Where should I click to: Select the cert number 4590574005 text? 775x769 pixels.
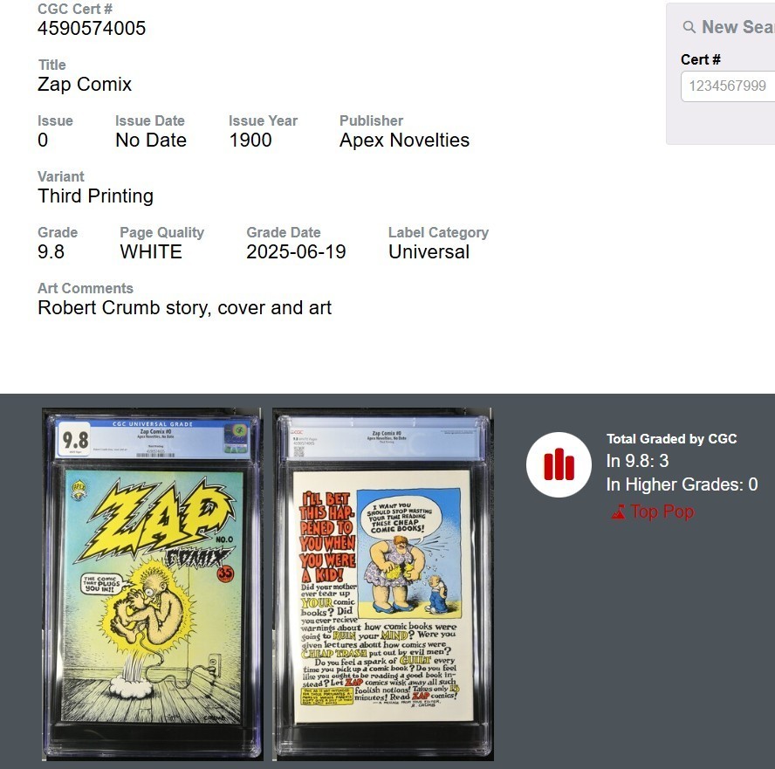pyautogui.click(x=92, y=28)
